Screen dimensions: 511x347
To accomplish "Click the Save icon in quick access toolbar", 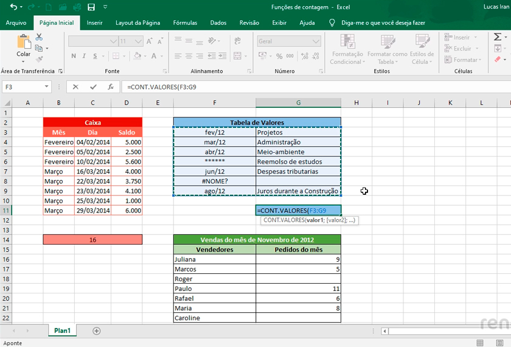I will (91, 7).
